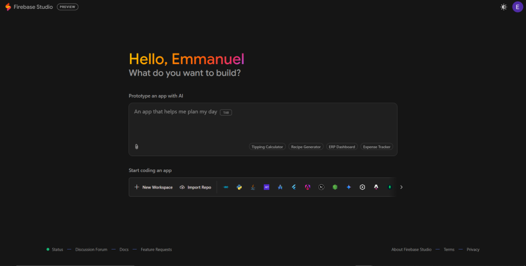Open the Discussion Forum link
Image resolution: width=526 pixels, height=266 pixels.
tap(91, 250)
